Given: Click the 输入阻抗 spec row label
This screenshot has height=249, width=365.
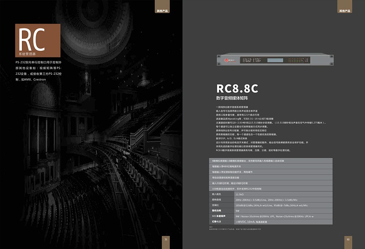Looking at the screenshot, I should 216,194.
